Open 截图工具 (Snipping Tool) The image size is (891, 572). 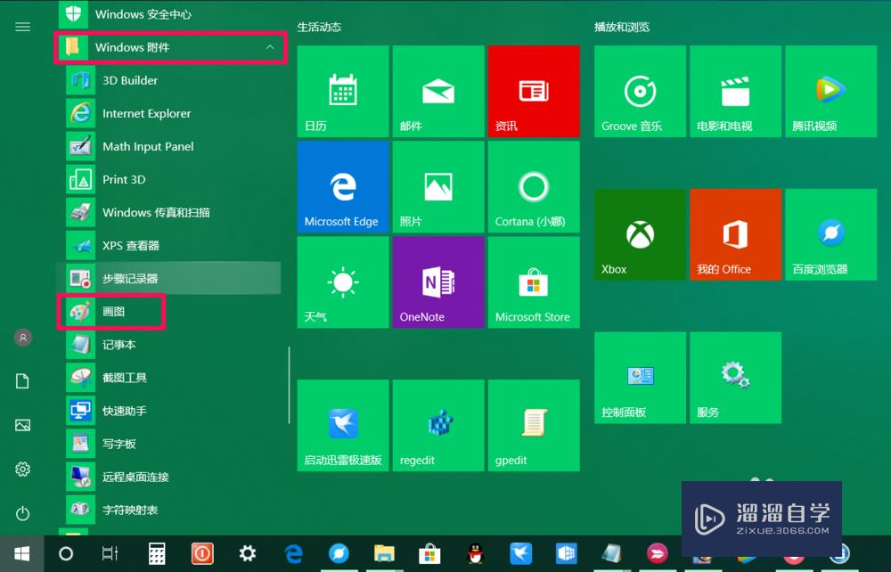pos(169,377)
